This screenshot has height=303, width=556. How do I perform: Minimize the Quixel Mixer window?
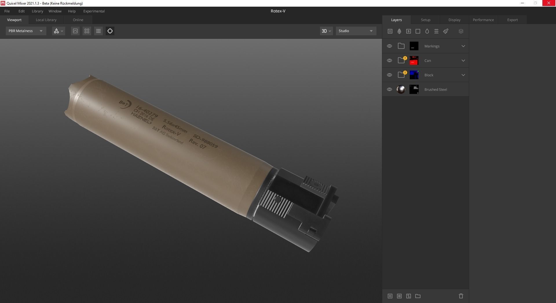pyautogui.click(x=522, y=3)
